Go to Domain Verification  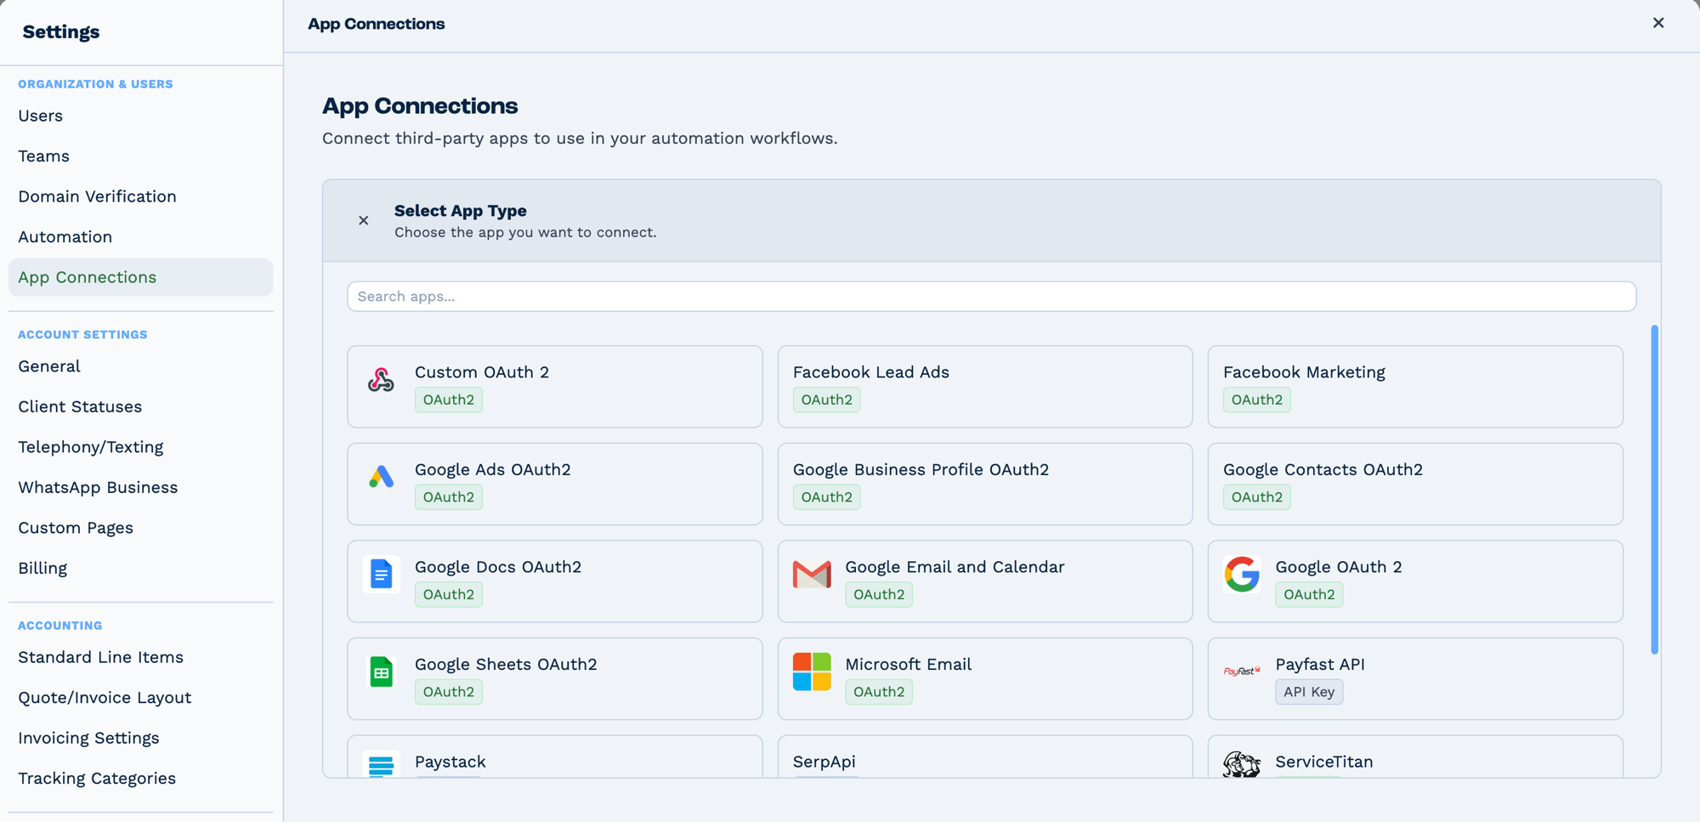pyautogui.click(x=98, y=196)
